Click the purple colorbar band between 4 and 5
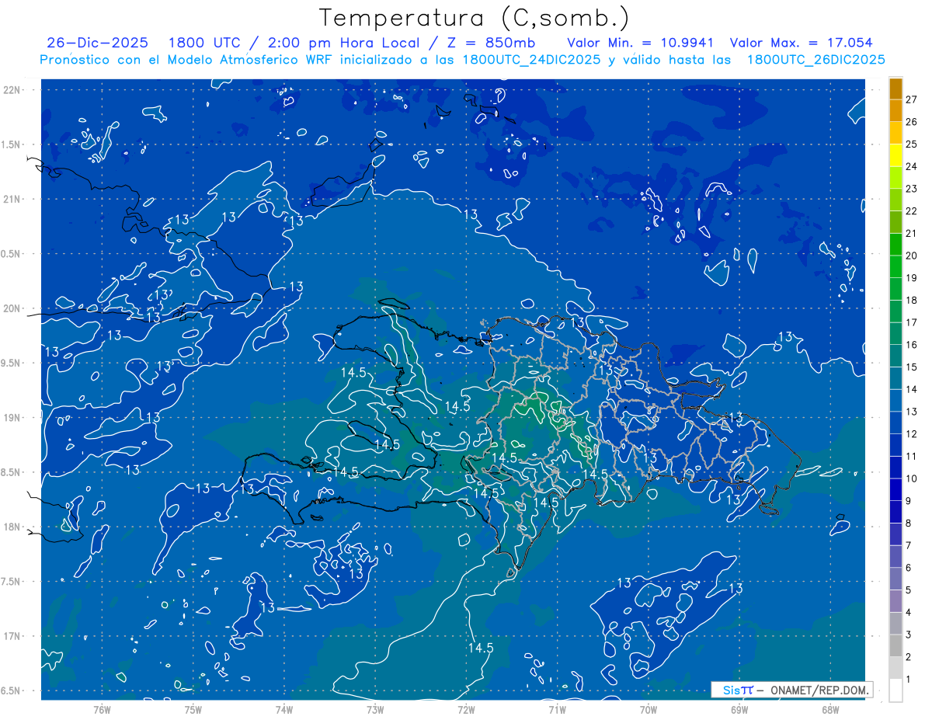Viewport: 932px width, 720px height. (895, 600)
